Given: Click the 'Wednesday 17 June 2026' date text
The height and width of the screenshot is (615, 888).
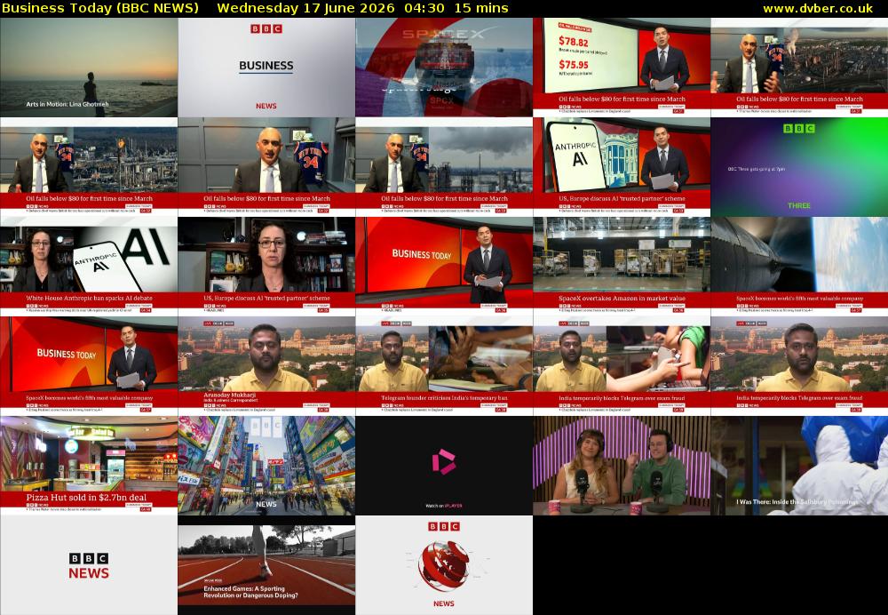Looking at the screenshot, I should coord(305,9).
